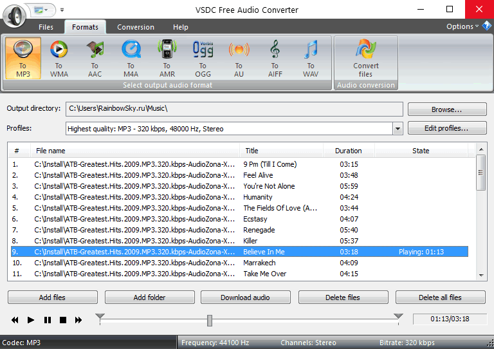
Task: Select the To AU format icon
Action: point(239,58)
